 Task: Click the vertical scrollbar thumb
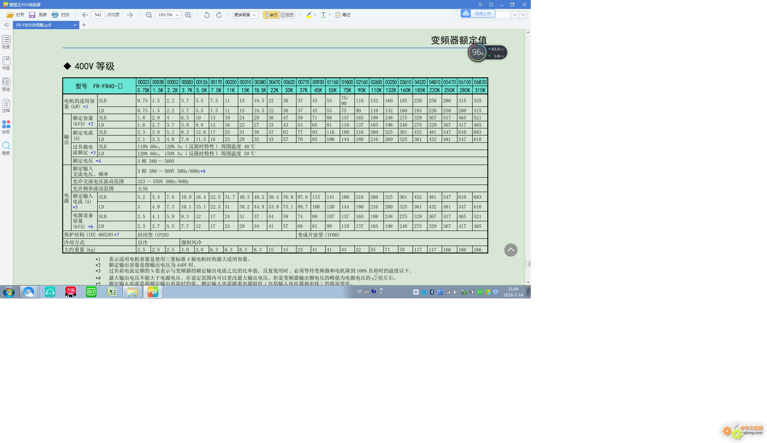coord(528,264)
